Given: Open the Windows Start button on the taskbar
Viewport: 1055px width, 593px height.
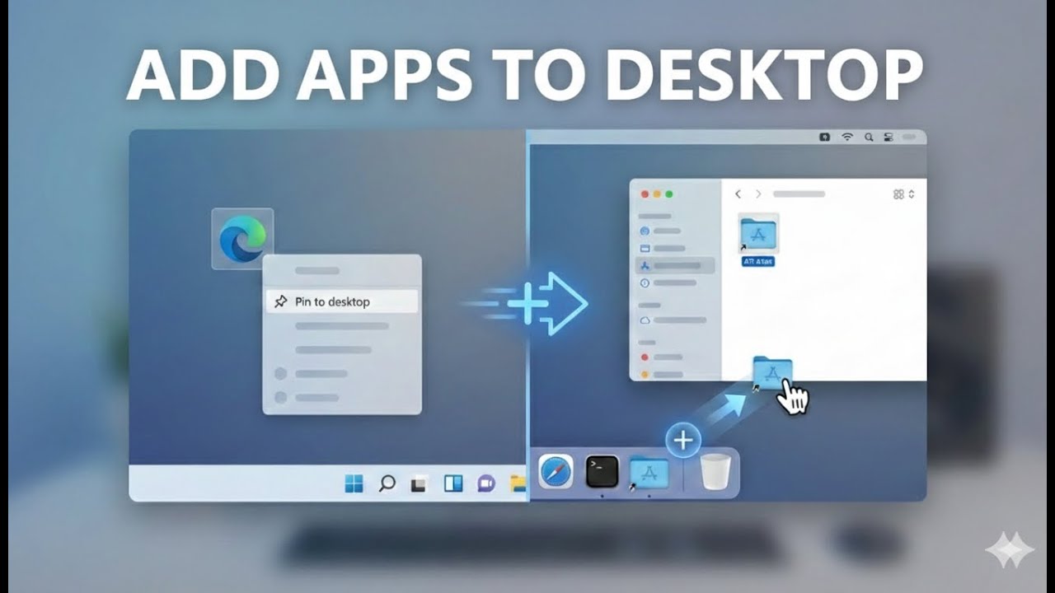Looking at the screenshot, I should [x=354, y=483].
